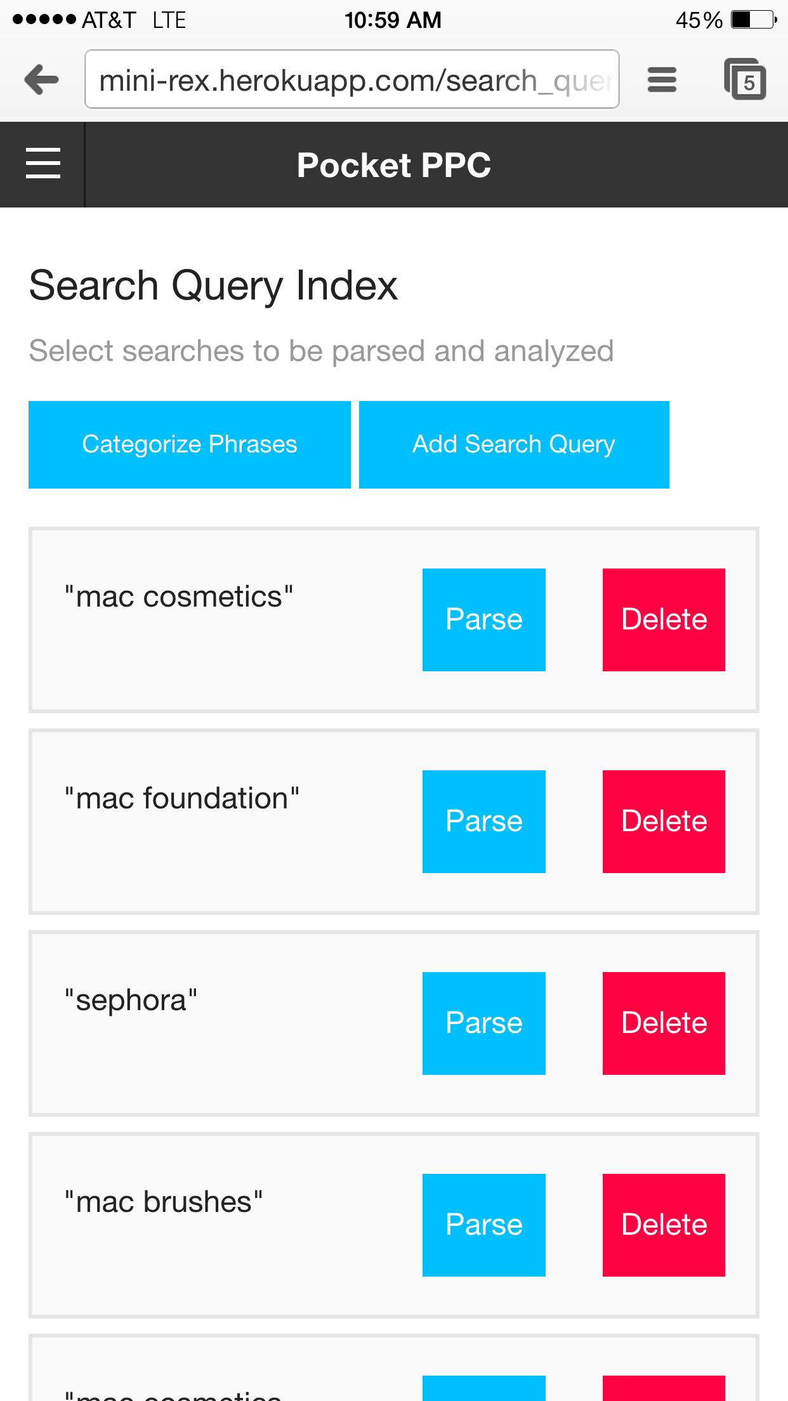The height and width of the screenshot is (1401, 788).
Task: Parse the "mac cosmetics" query
Action: tap(483, 619)
